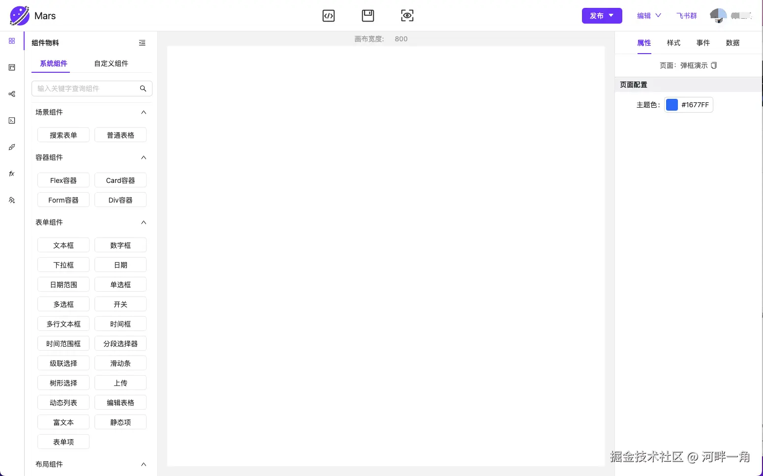763x476 pixels.
Task: Click the 静态项 component
Action: [121, 422]
